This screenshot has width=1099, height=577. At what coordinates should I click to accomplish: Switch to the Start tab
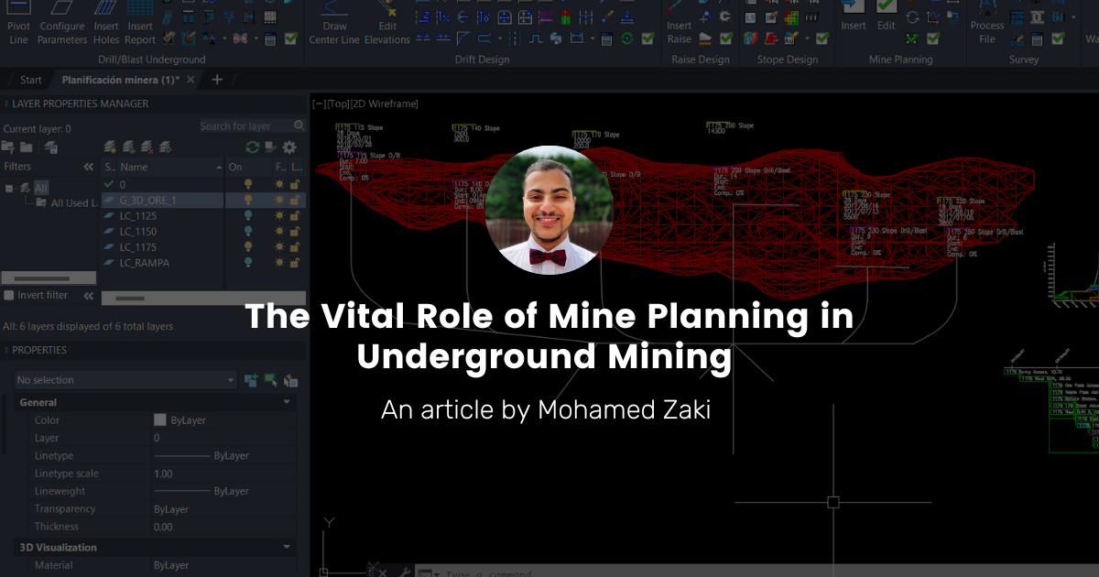tap(31, 80)
